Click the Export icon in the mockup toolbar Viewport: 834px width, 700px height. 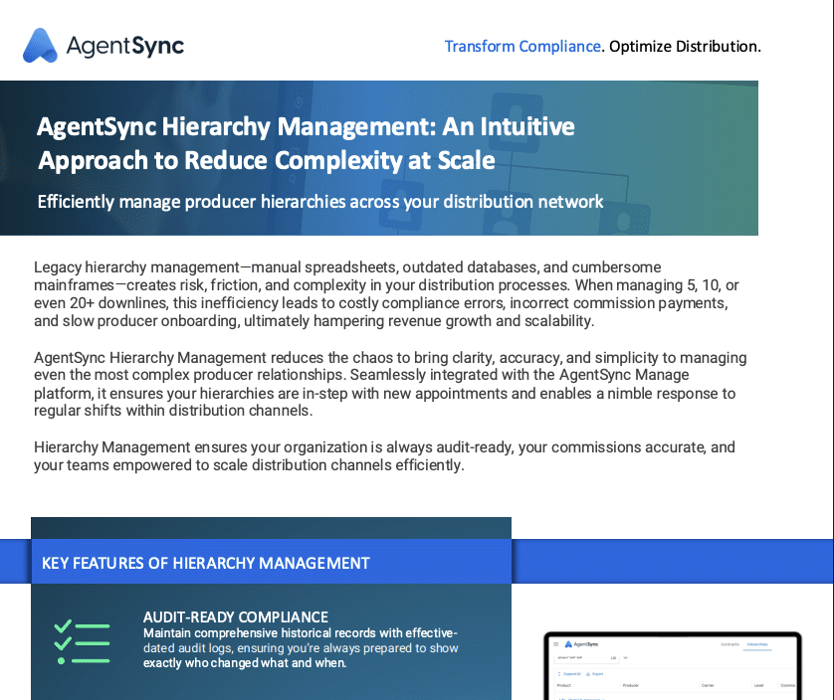click(593, 673)
